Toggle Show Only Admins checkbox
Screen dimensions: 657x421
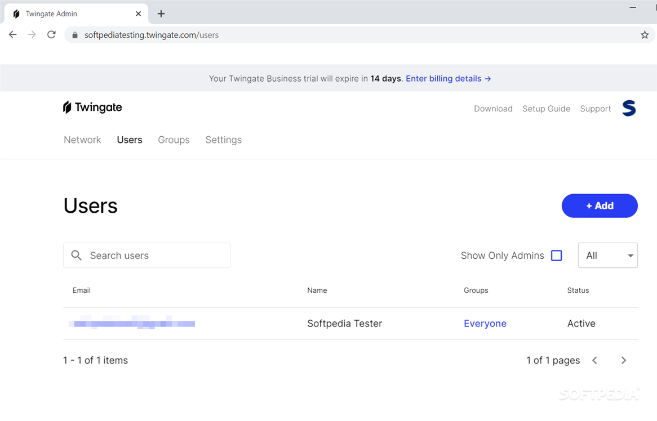click(x=557, y=256)
